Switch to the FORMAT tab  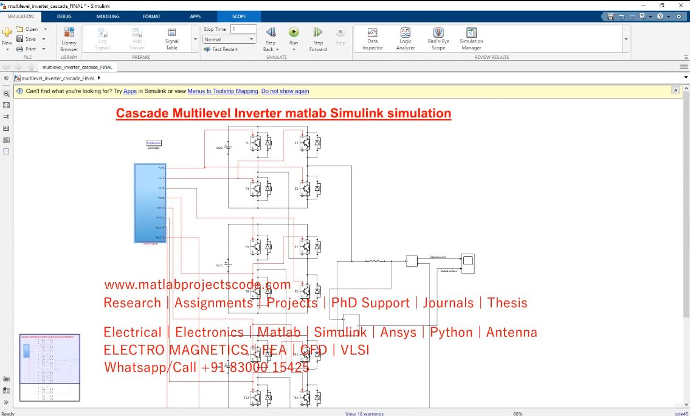(x=151, y=16)
